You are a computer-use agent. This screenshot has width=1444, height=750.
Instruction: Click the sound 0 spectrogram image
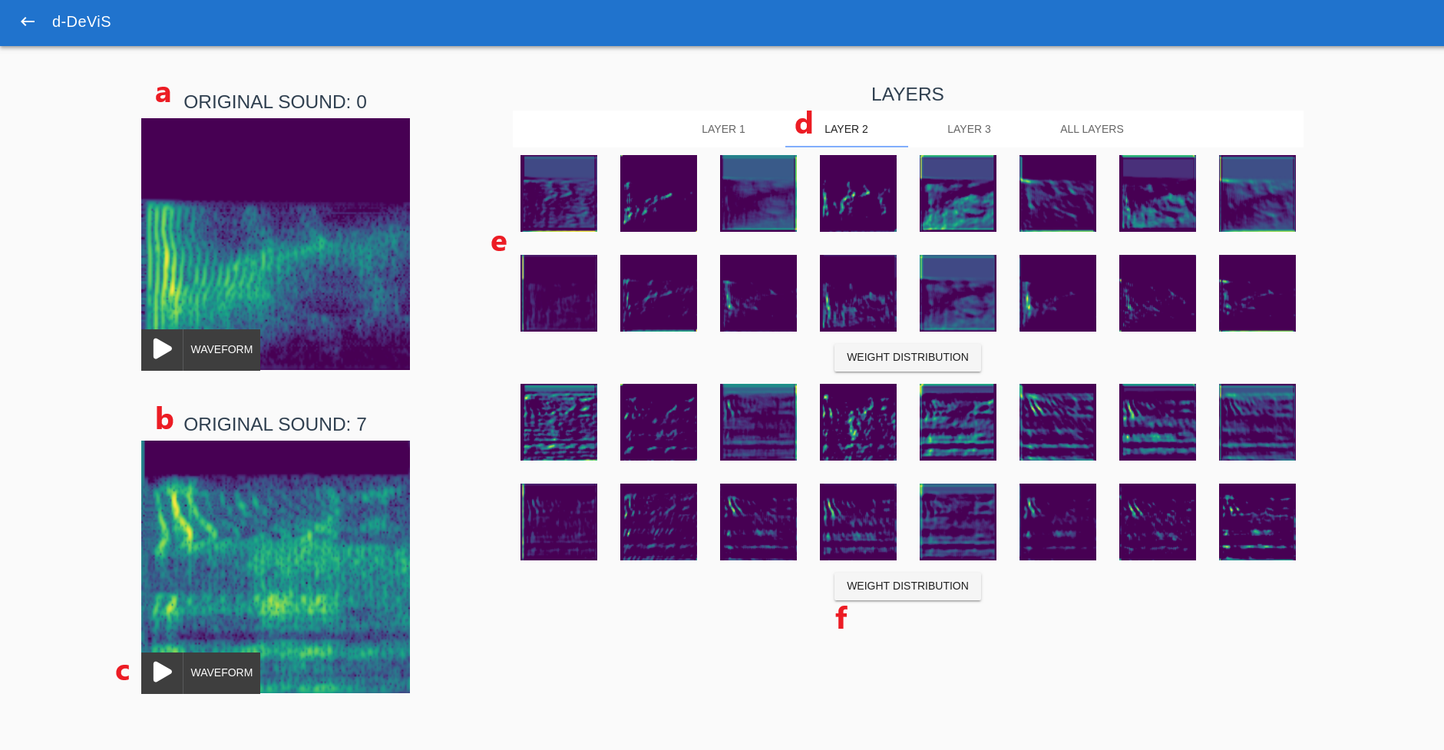click(276, 244)
